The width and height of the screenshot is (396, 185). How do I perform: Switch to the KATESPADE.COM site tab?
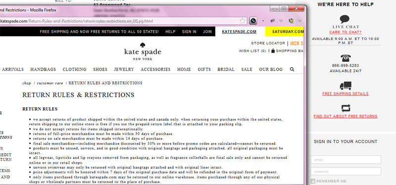239,32
